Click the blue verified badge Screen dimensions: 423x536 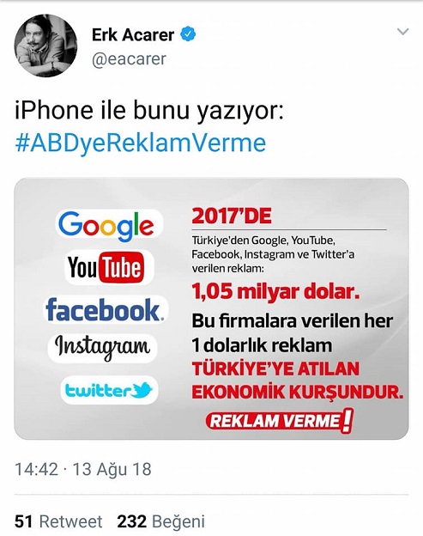point(188,34)
